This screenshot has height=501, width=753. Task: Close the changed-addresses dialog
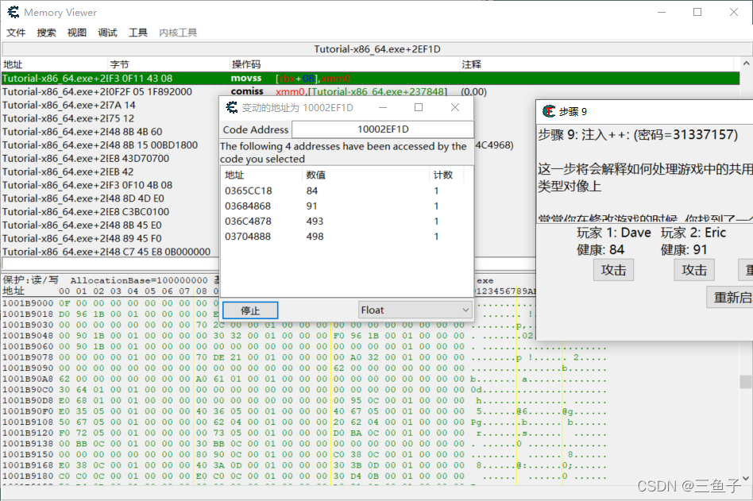point(455,107)
